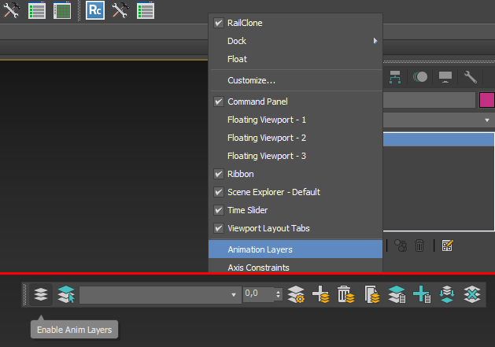Click the Delete Animation Layer trash icon

(x=345, y=294)
